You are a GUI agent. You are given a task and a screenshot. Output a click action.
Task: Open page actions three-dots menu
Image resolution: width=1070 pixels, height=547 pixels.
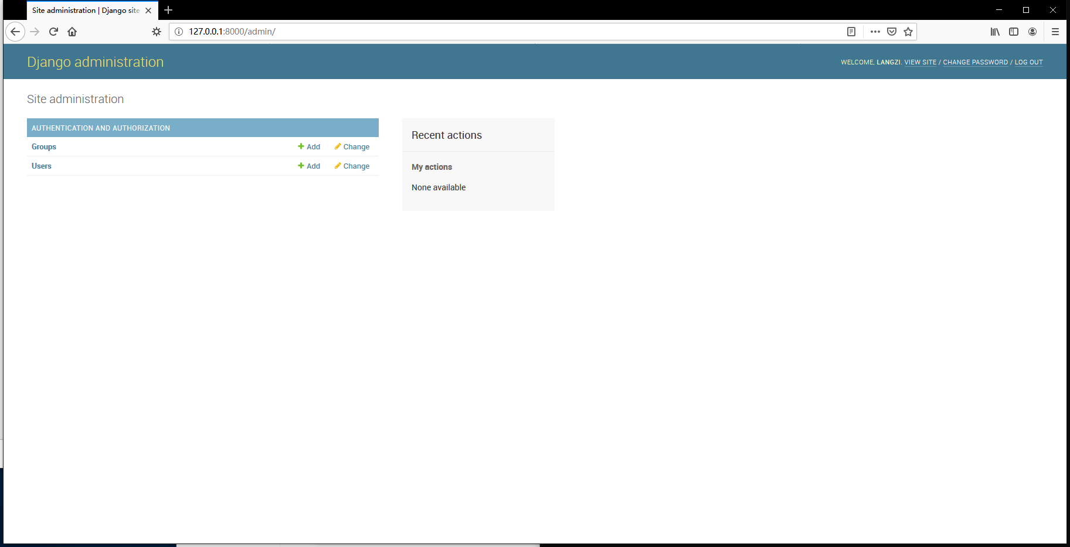[875, 32]
